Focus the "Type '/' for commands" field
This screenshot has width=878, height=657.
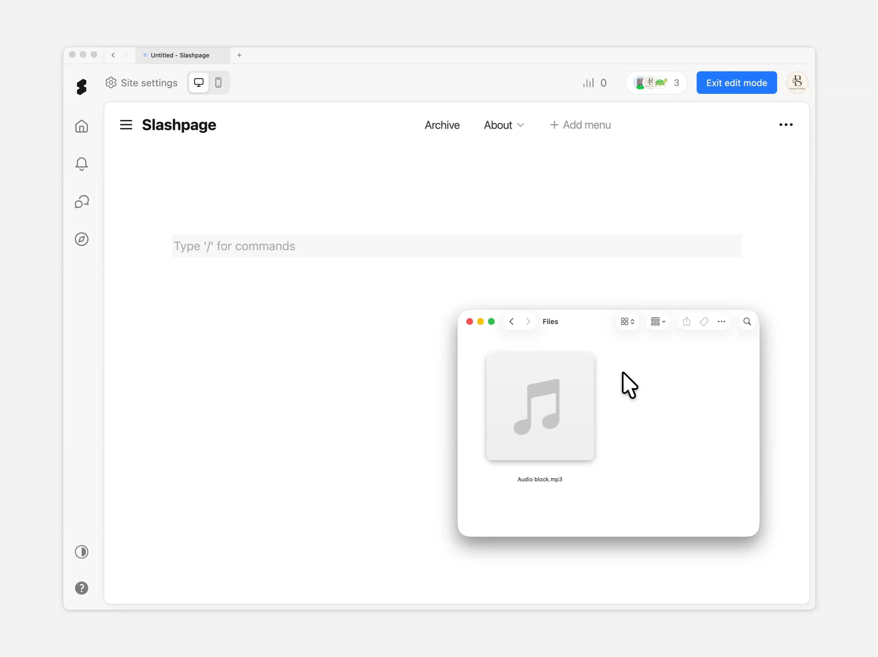click(x=457, y=246)
